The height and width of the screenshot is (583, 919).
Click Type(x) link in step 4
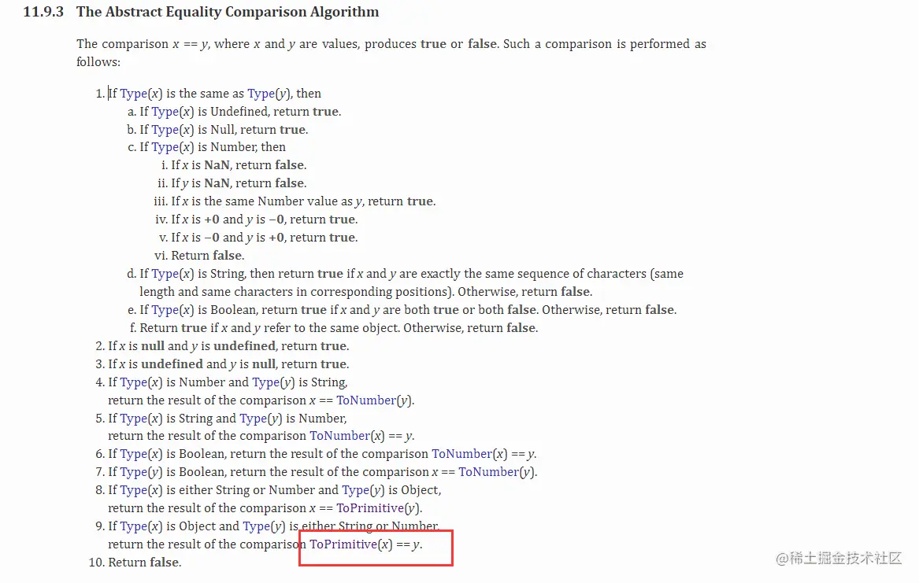tap(133, 382)
